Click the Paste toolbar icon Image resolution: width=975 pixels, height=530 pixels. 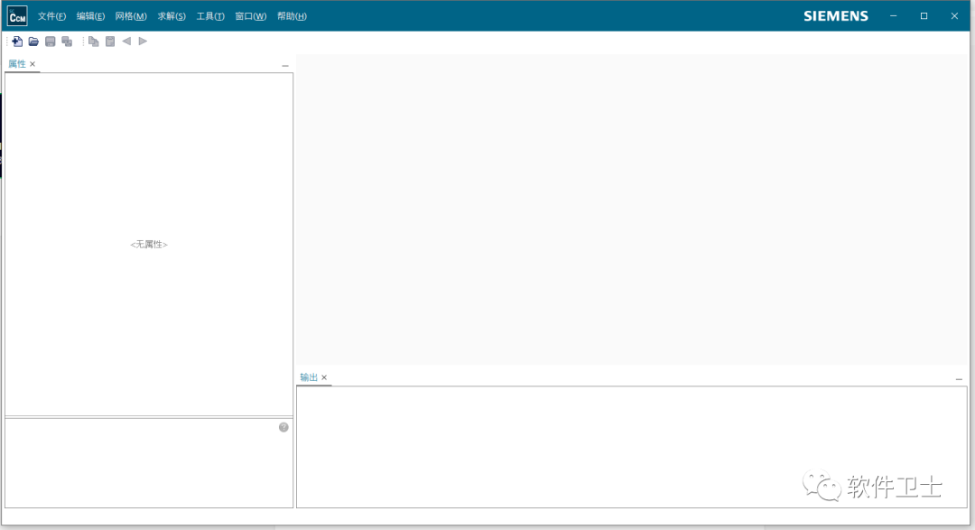[x=110, y=42]
